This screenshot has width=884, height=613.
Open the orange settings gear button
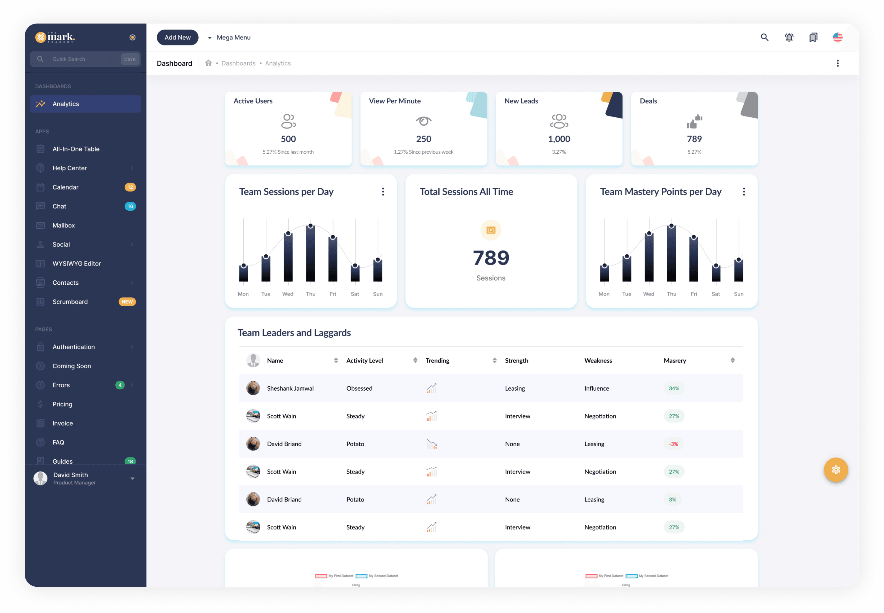pyautogui.click(x=836, y=469)
